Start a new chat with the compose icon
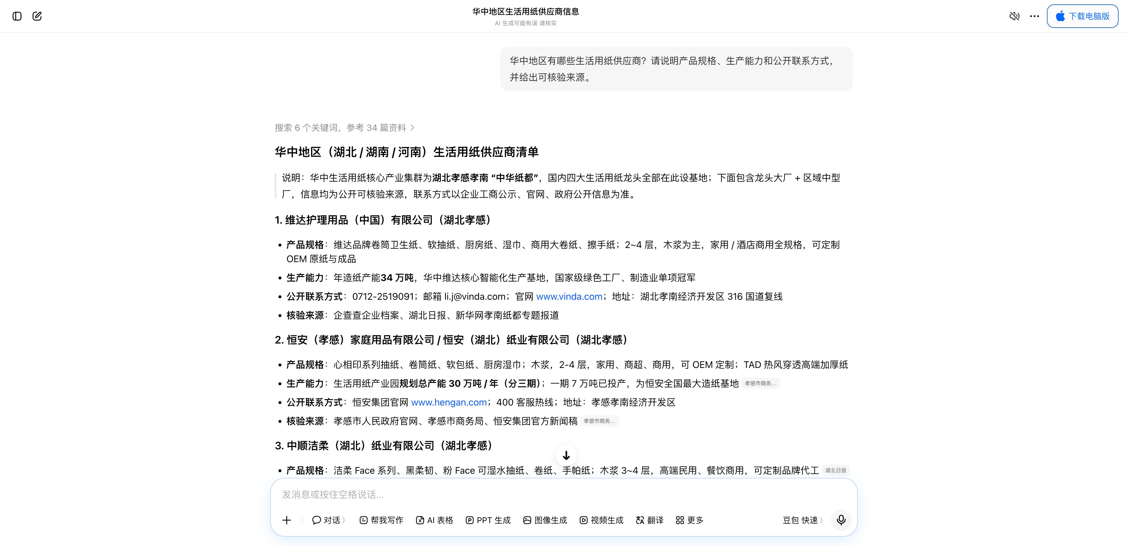 coord(37,16)
